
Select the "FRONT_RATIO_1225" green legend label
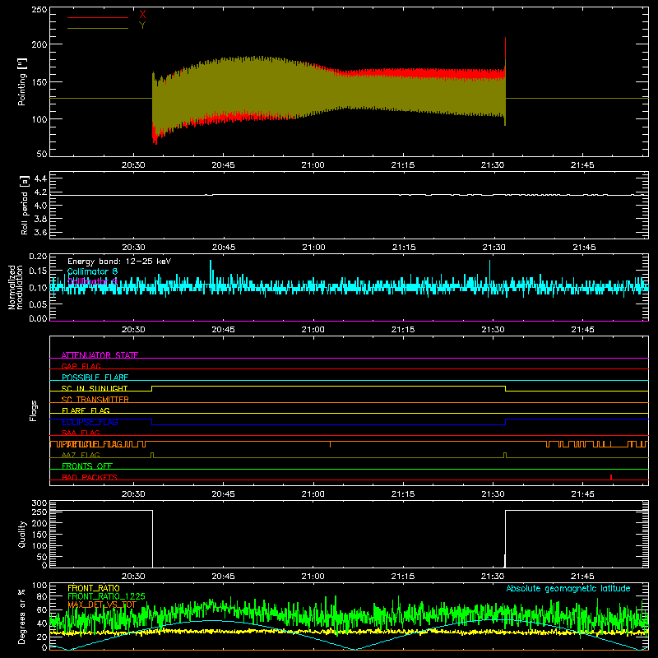point(107,596)
